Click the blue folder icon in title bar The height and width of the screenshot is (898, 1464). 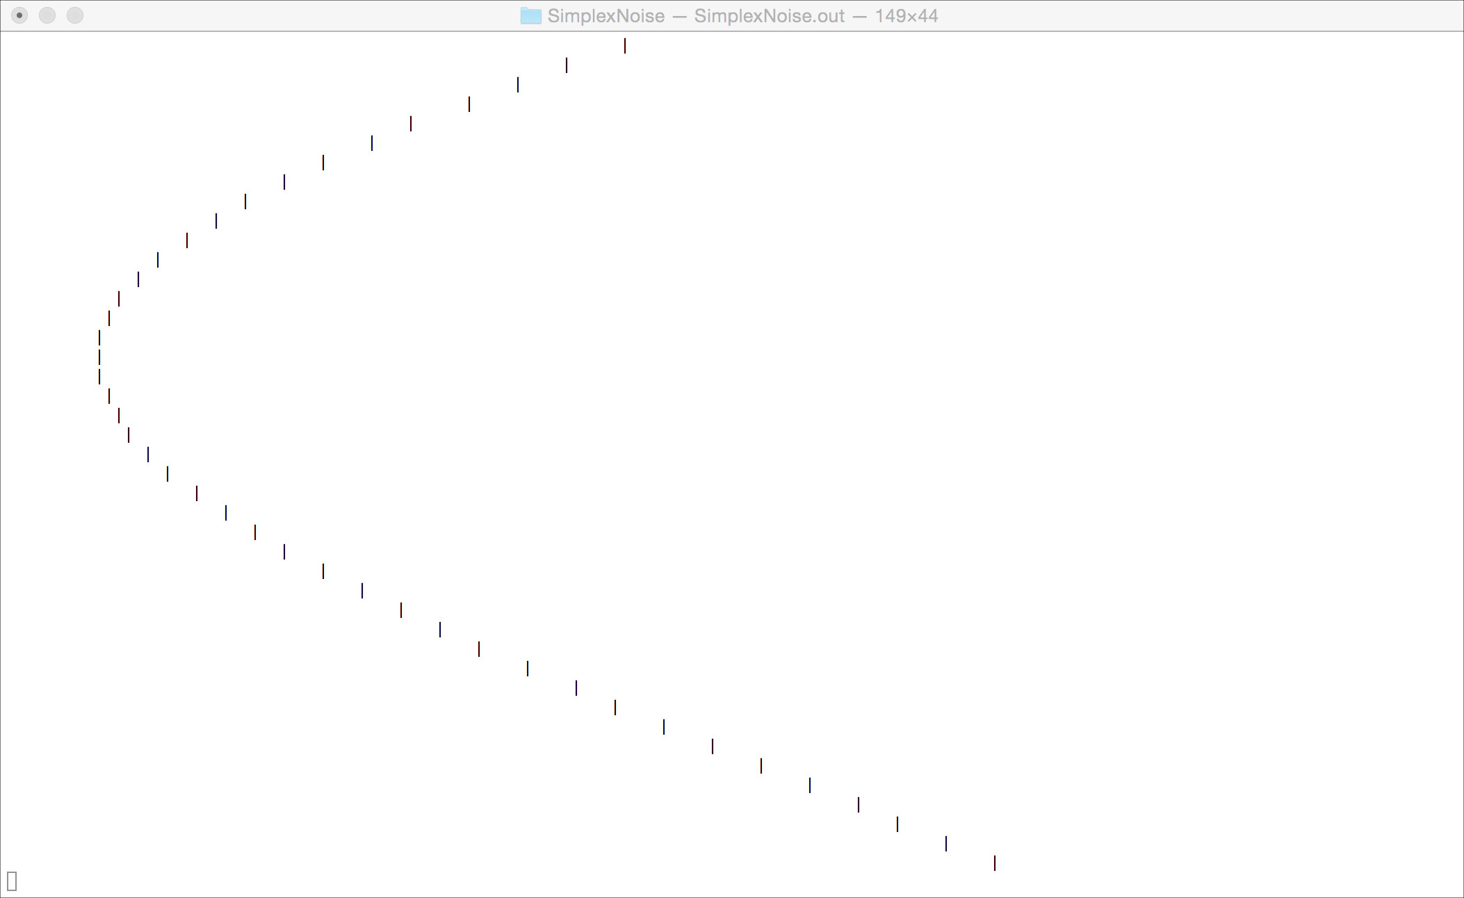[x=530, y=16]
